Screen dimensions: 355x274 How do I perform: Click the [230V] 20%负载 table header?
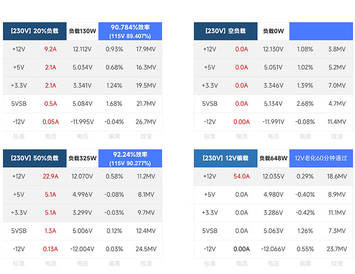[x=35, y=31]
